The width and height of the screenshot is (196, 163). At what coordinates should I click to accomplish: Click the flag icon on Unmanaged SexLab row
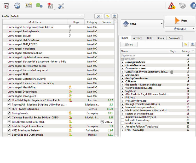click(x=70, y=35)
